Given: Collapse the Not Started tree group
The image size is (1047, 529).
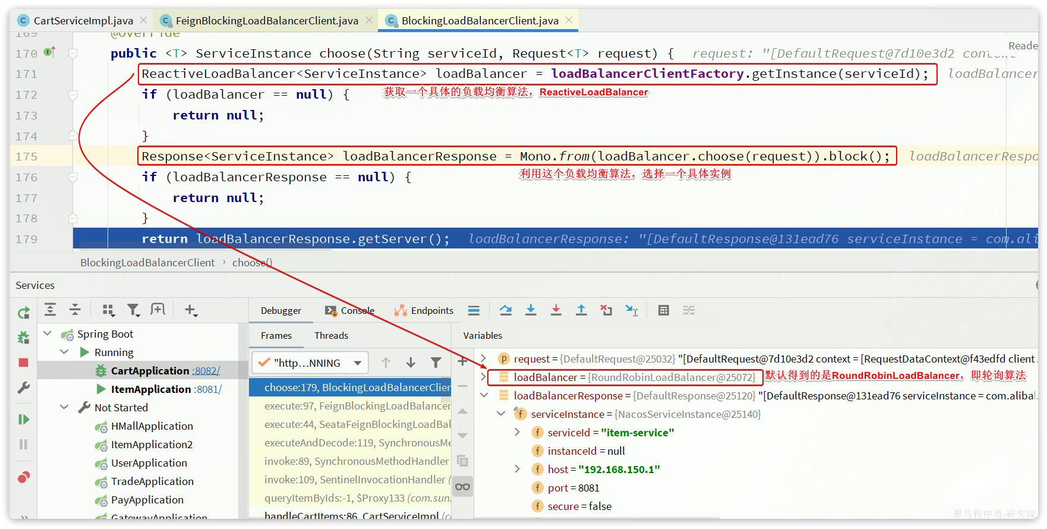Looking at the screenshot, I should [x=64, y=407].
